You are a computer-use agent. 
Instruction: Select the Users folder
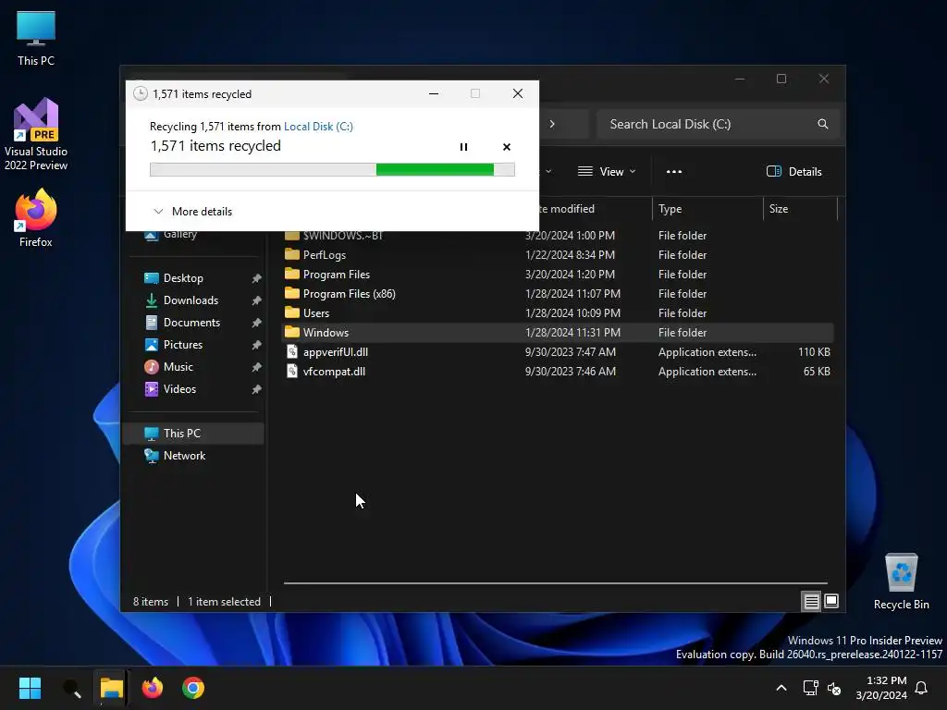click(558, 312)
